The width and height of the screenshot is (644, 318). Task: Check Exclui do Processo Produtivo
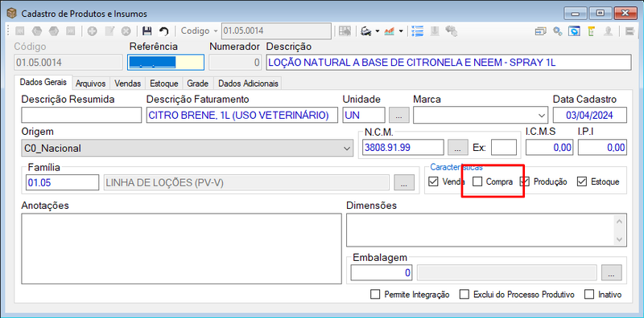(464, 294)
